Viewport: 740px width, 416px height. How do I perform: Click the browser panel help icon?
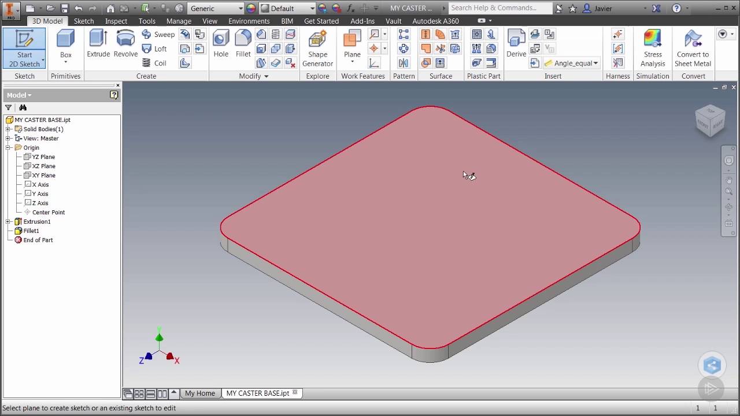click(x=114, y=95)
